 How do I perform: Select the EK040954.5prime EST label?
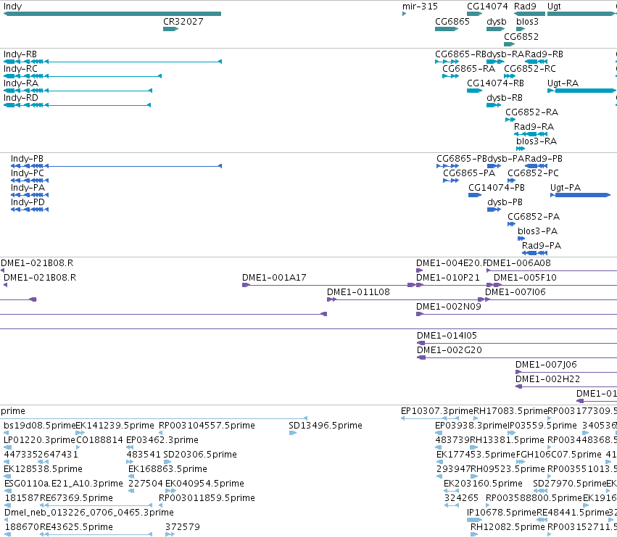click(x=204, y=484)
